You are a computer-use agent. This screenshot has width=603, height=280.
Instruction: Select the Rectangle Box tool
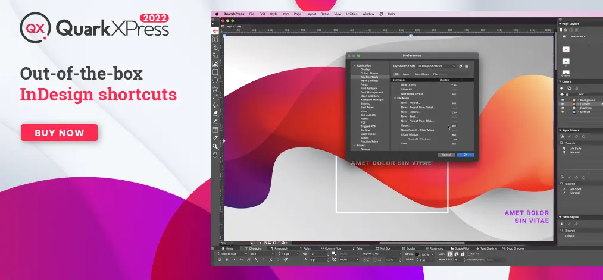coord(215,72)
